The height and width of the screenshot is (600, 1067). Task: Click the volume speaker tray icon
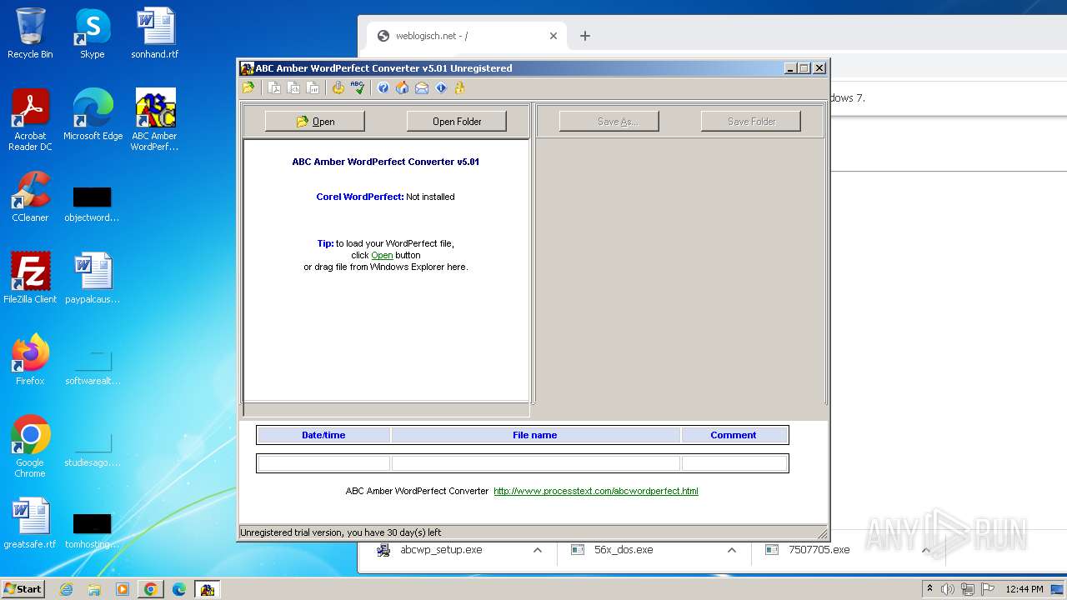click(x=948, y=589)
